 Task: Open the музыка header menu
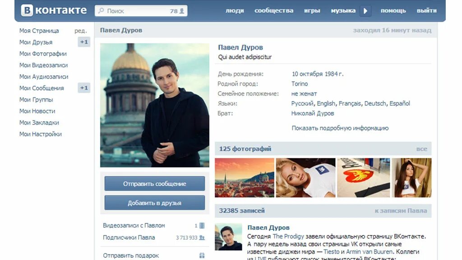[343, 11]
